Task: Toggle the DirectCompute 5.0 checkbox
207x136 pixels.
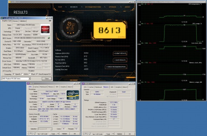Action: point(37,74)
